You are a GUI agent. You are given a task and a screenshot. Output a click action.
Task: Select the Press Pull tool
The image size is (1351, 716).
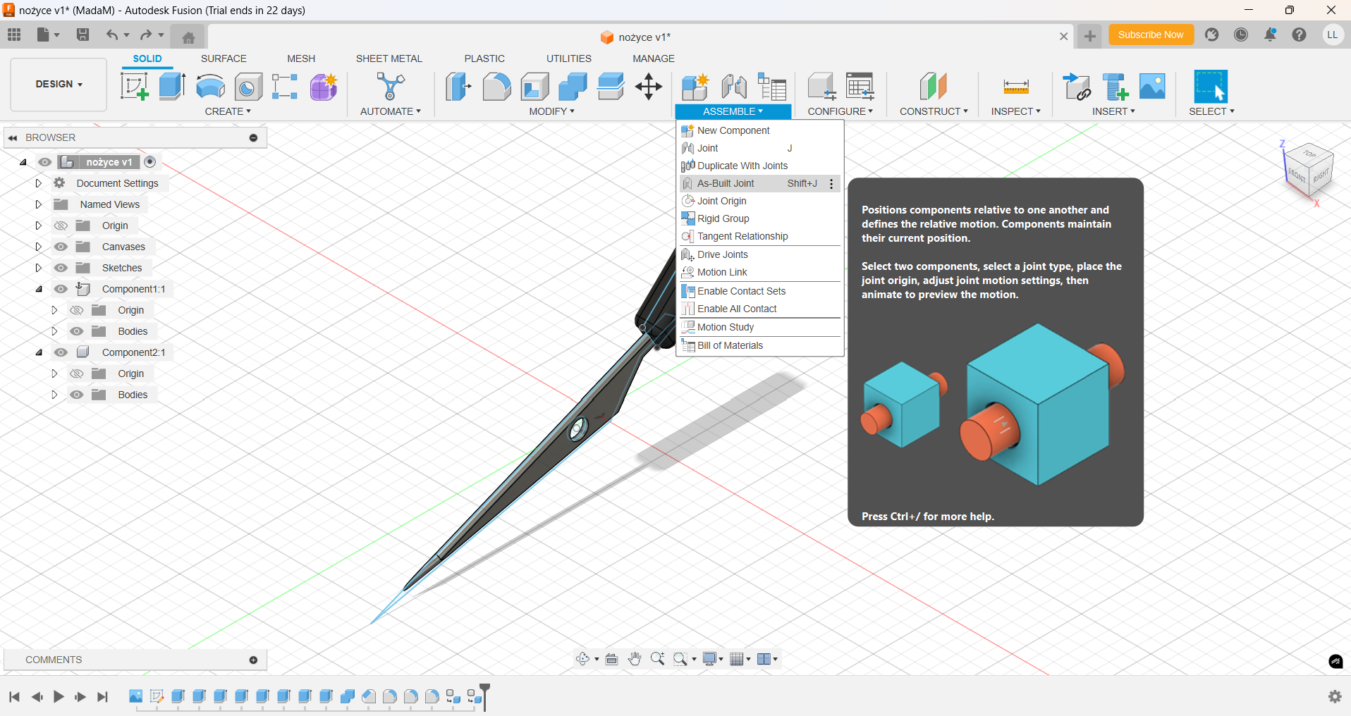click(x=458, y=87)
